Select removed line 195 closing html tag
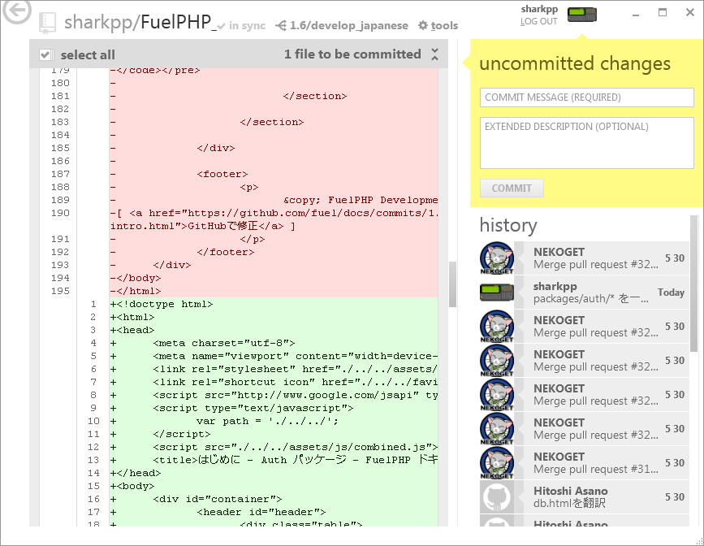Image resolution: width=704 pixels, height=546 pixels. point(274,291)
